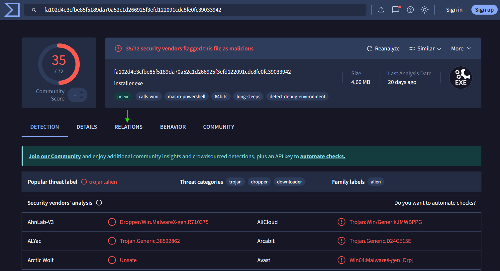Select the macro-powershell tag

point(186,97)
